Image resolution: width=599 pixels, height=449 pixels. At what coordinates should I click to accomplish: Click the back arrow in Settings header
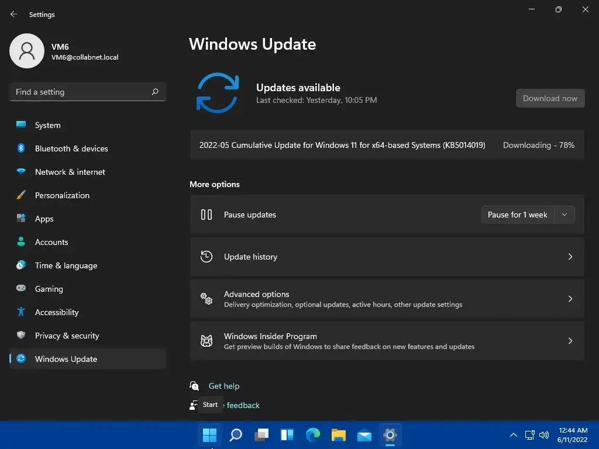[14, 14]
